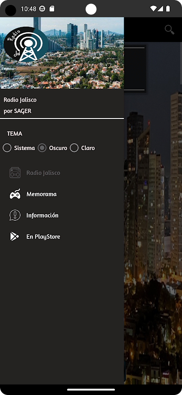This screenshot has width=182, height=395.
Task: Tap the 'por SAGER' author label
Action: (x=17, y=111)
